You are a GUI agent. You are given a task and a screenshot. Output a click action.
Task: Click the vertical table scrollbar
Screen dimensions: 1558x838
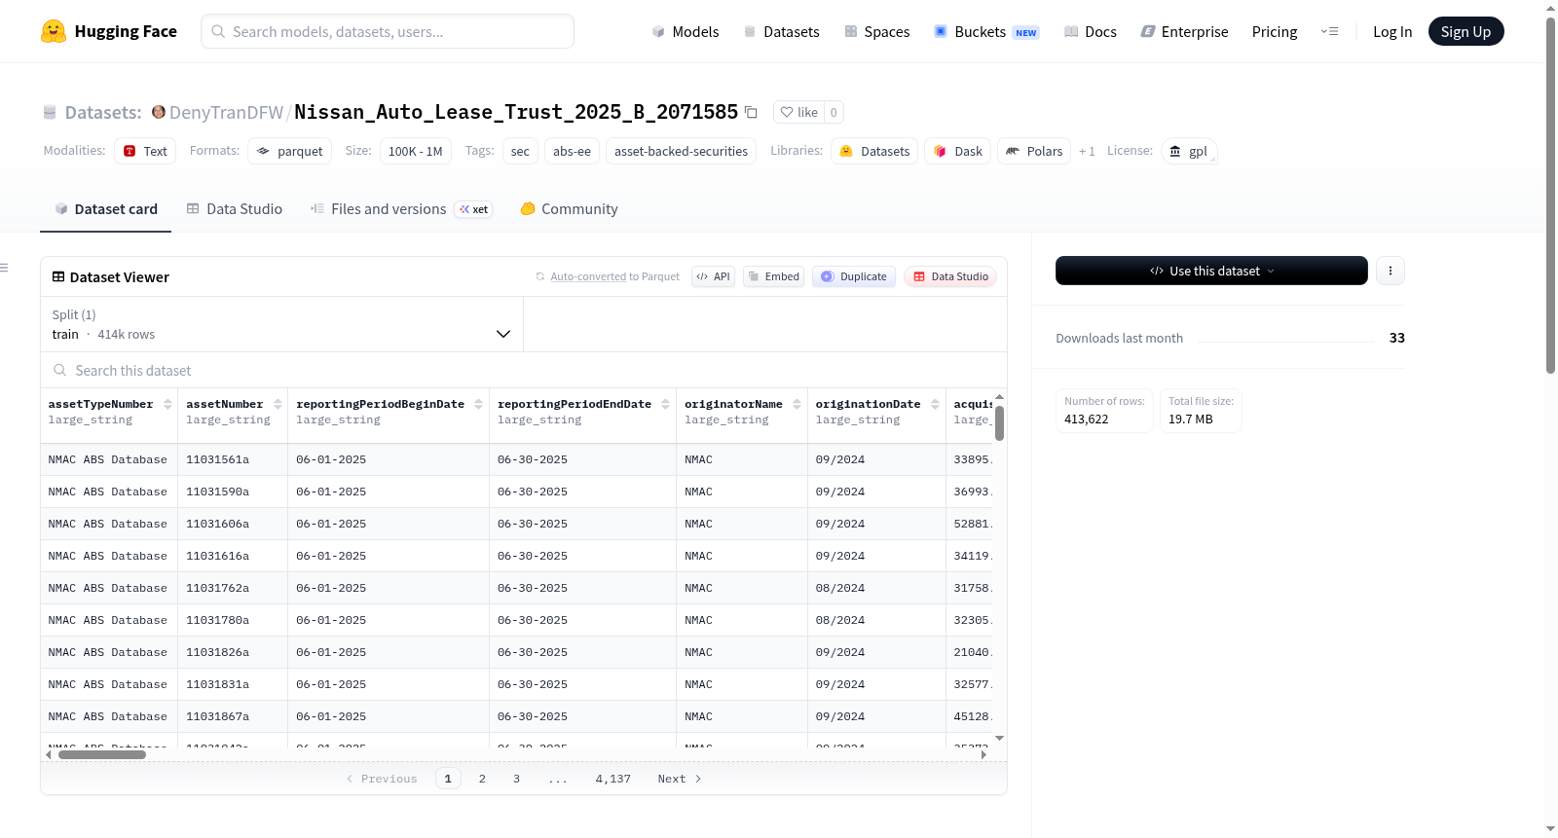coord(999,423)
